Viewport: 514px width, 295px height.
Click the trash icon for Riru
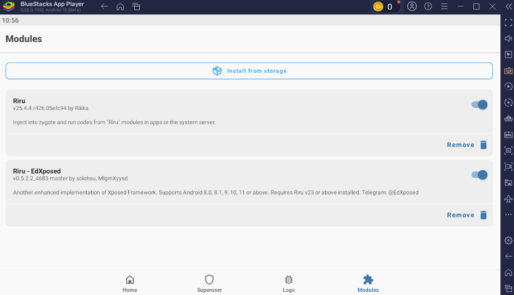483,145
